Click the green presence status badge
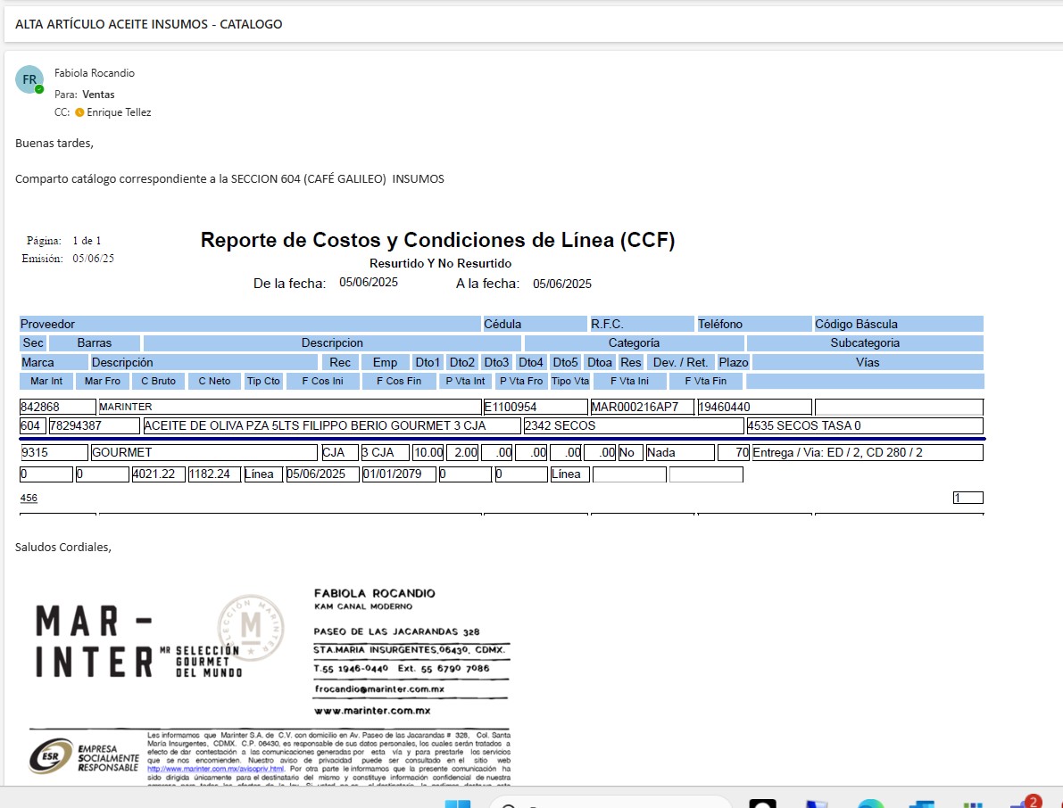1063x808 pixels. click(39, 89)
